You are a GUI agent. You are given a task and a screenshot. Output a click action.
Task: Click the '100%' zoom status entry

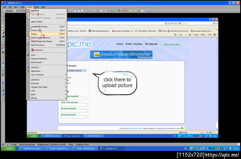click(x=70, y=145)
